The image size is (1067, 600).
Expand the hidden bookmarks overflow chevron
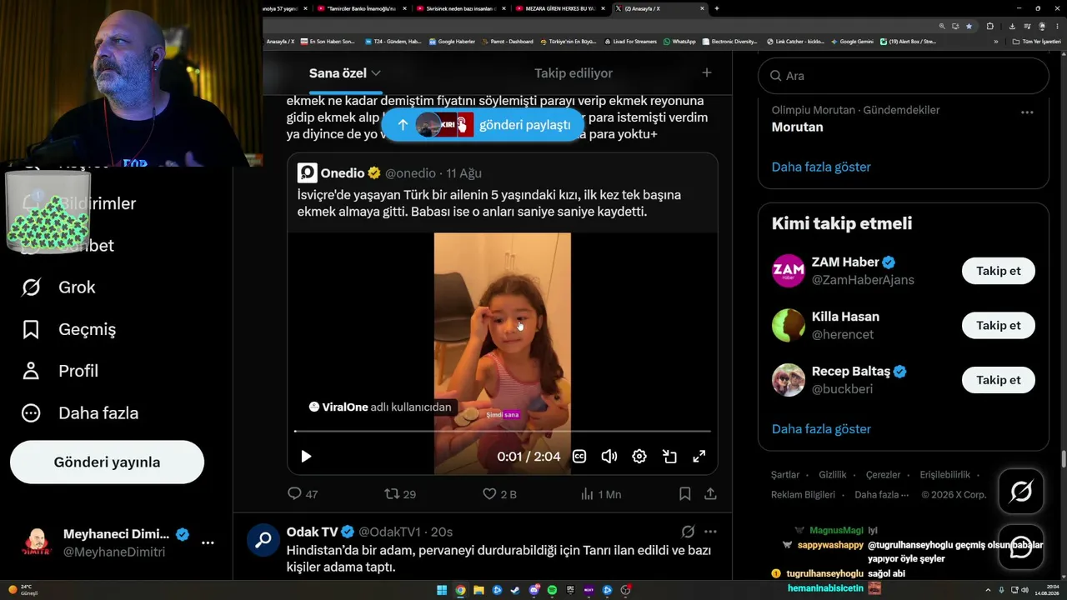pyautogui.click(x=995, y=41)
